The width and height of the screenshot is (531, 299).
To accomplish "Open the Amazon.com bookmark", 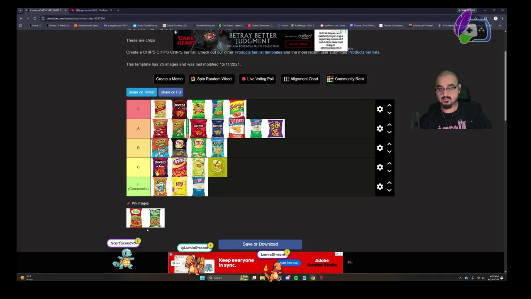I will (87, 26).
